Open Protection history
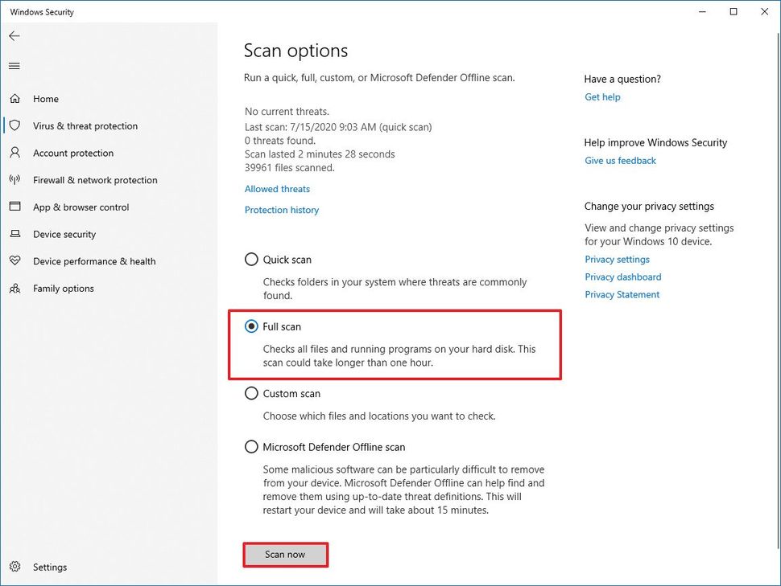The image size is (781, 586). [x=281, y=209]
